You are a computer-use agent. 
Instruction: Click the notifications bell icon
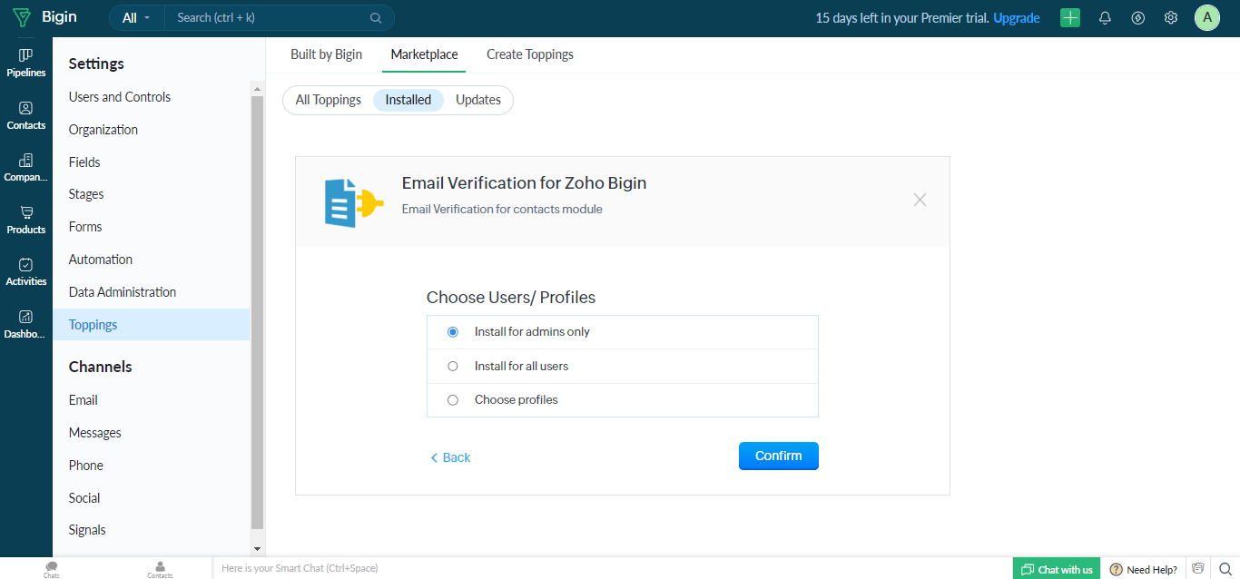1105,18
